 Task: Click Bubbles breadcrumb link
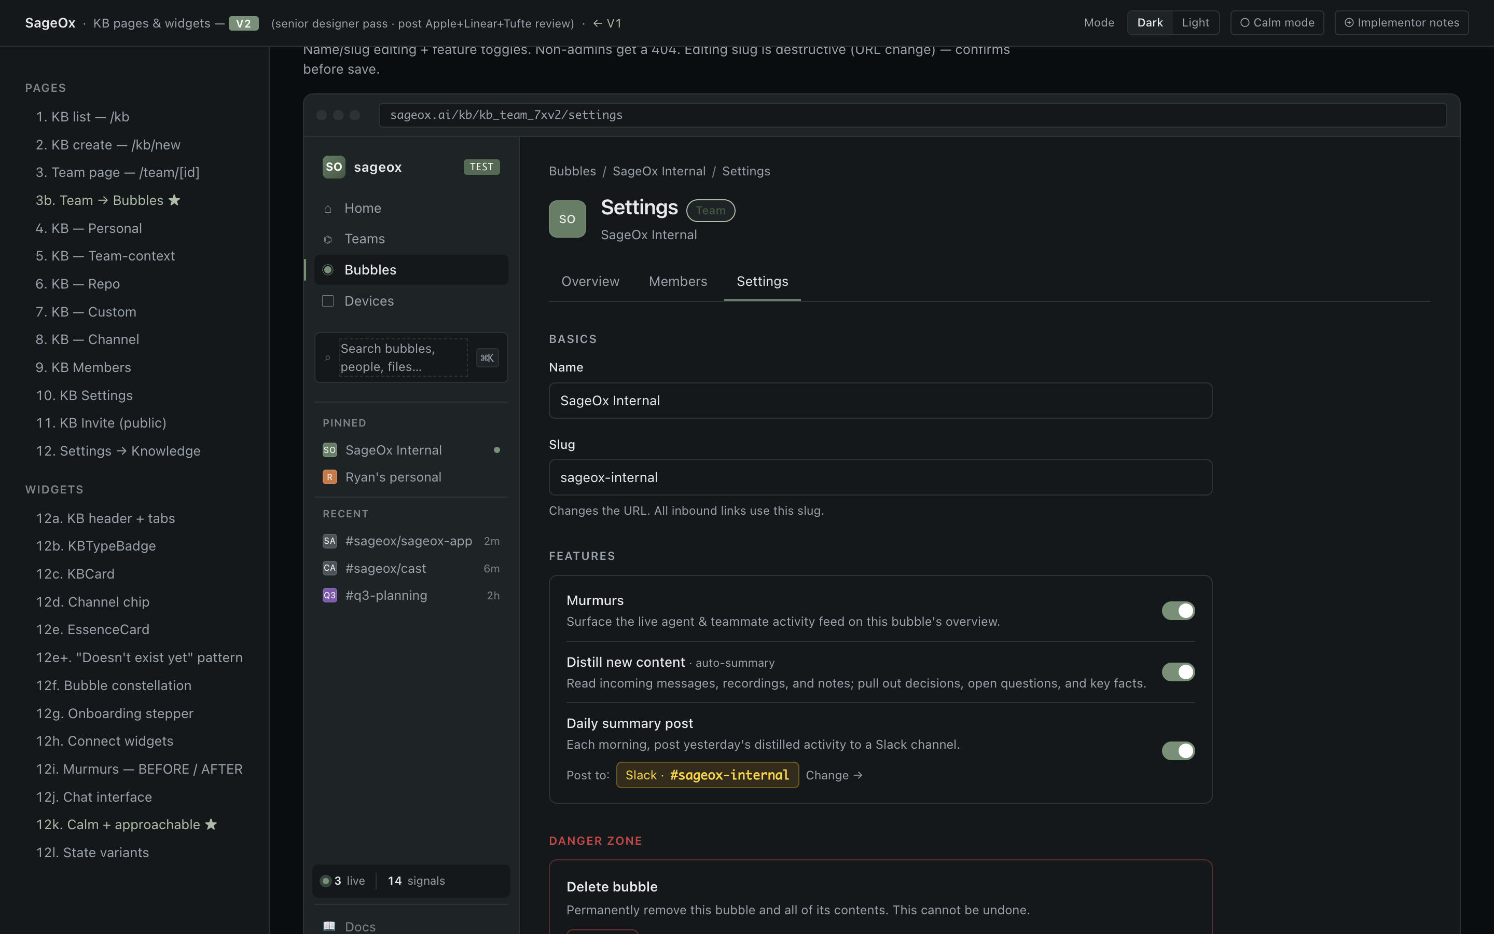pyautogui.click(x=572, y=171)
